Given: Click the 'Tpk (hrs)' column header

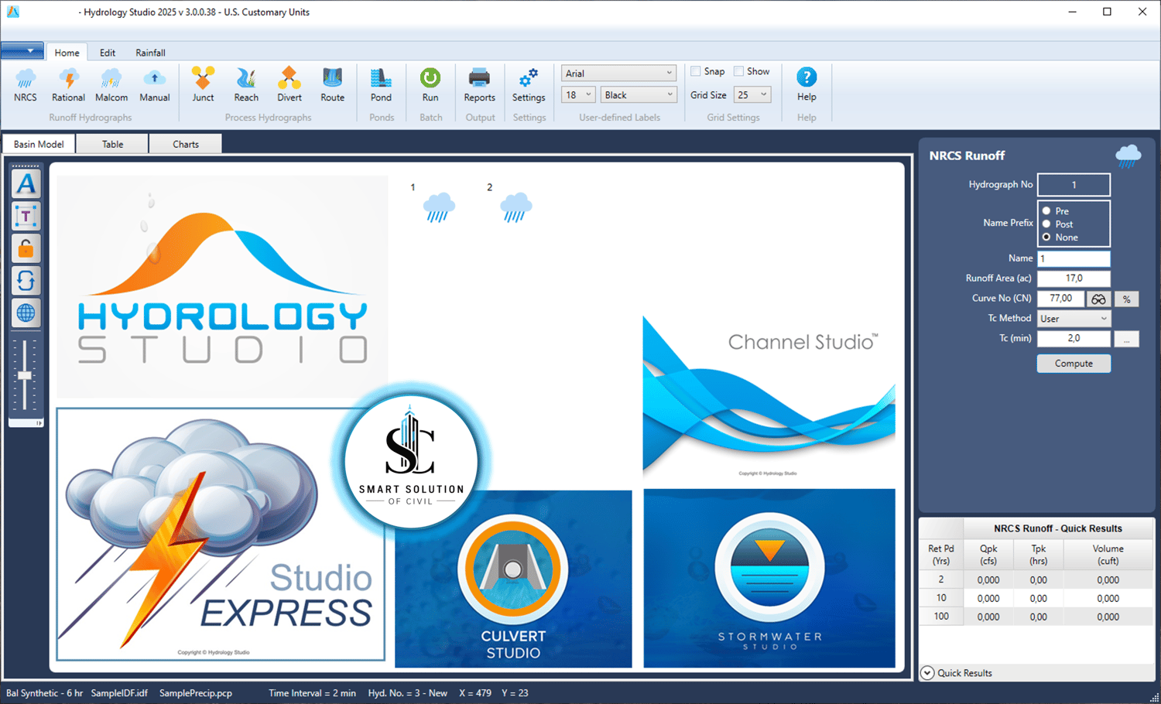Looking at the screenshot, I should click(1039, 555).
